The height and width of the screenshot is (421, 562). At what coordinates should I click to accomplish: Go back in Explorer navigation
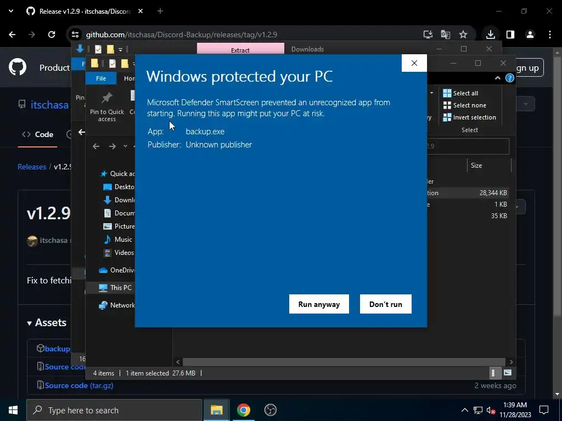pos(96,146)
